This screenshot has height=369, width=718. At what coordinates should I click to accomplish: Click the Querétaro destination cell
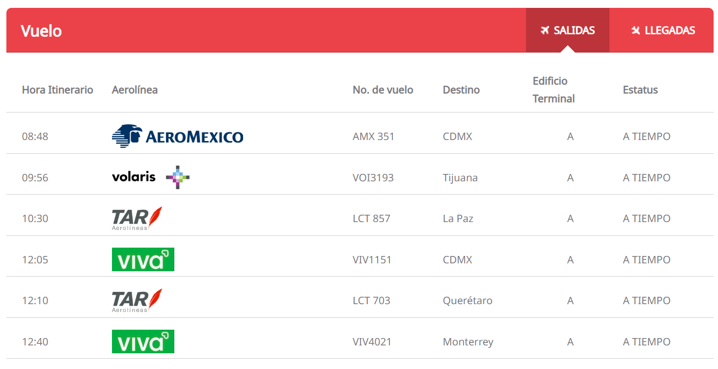(x=467, y=301)
